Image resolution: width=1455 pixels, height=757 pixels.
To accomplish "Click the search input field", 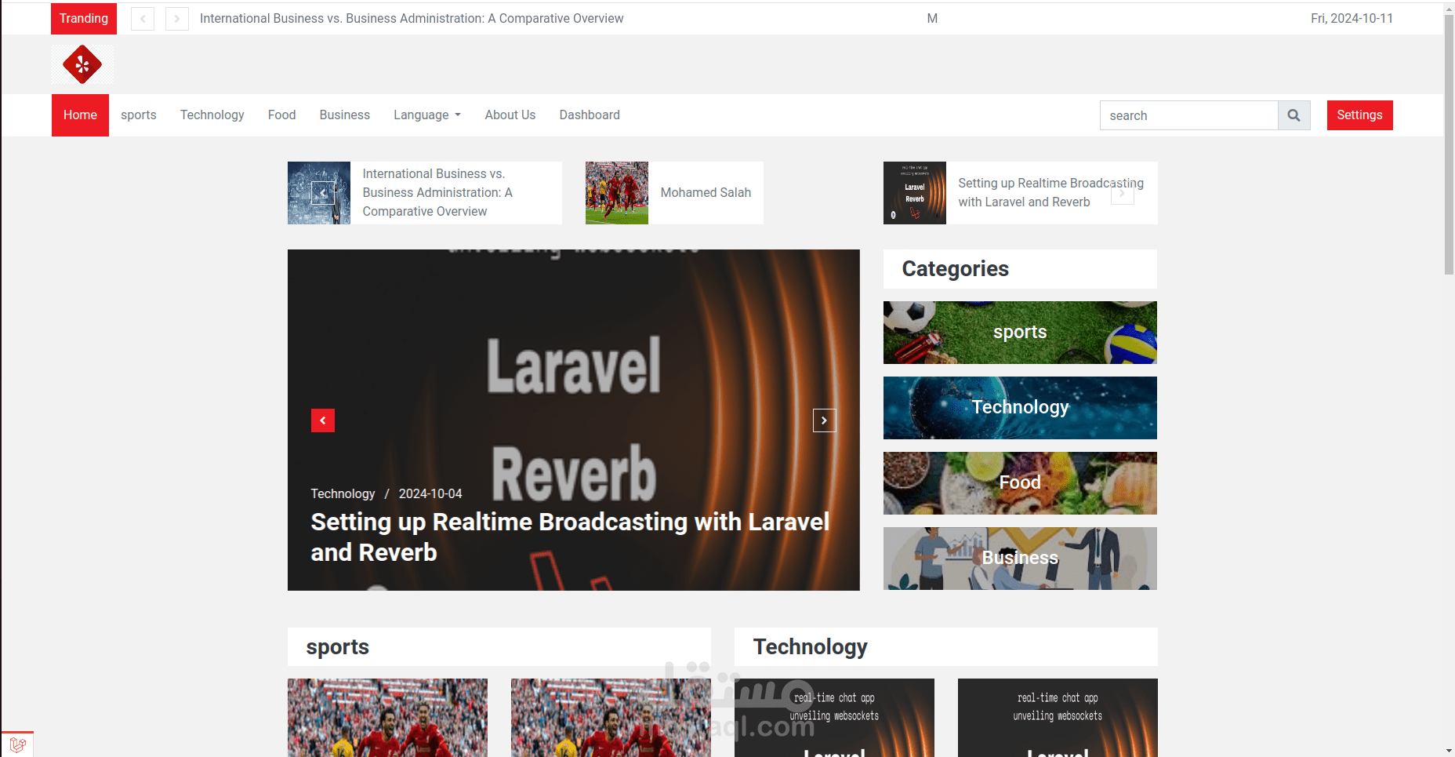I will 1189,115.
